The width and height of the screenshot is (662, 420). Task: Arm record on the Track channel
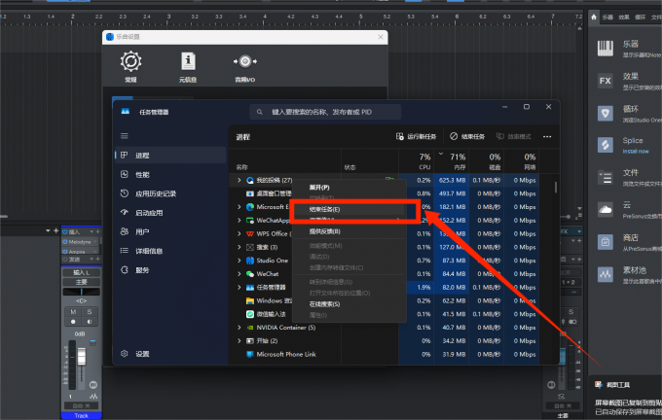click(x=73, y=322)
